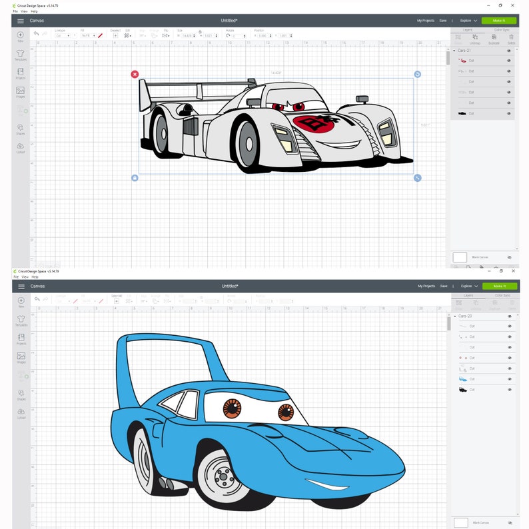Click Undo arrow in top window toolbar
The width and height of the screenshot is (529, 529).
point(36,33)
